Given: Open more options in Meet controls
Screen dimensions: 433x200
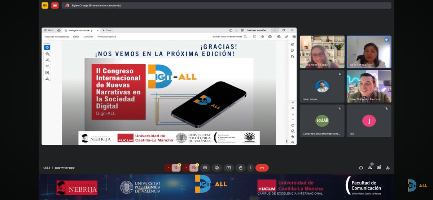Looking at the screenshot, I should pyautogui.click(x=250, y=168).
